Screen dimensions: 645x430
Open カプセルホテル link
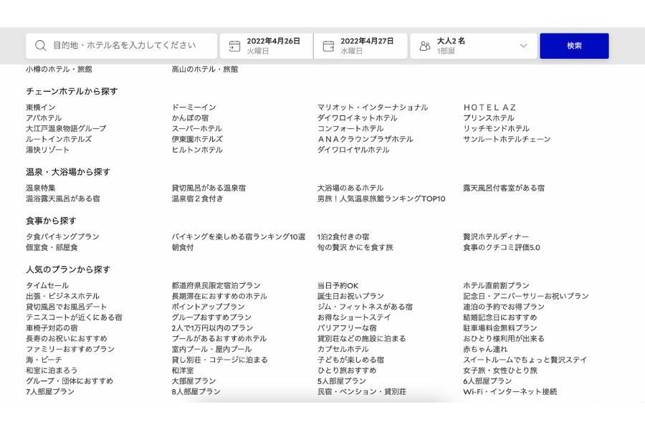343,349
